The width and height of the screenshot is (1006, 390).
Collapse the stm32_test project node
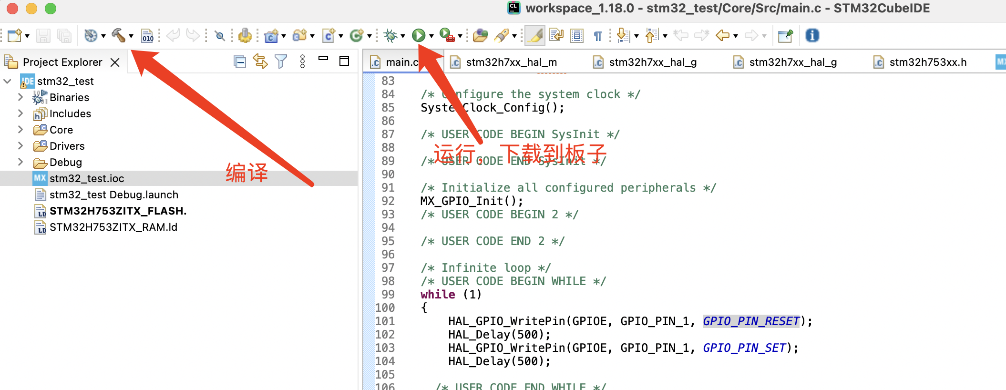click(7, 81)
